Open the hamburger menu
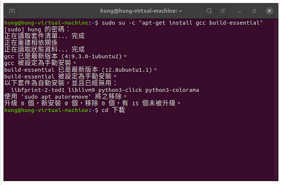Screen dimensions: 281x185 [223, 11]
